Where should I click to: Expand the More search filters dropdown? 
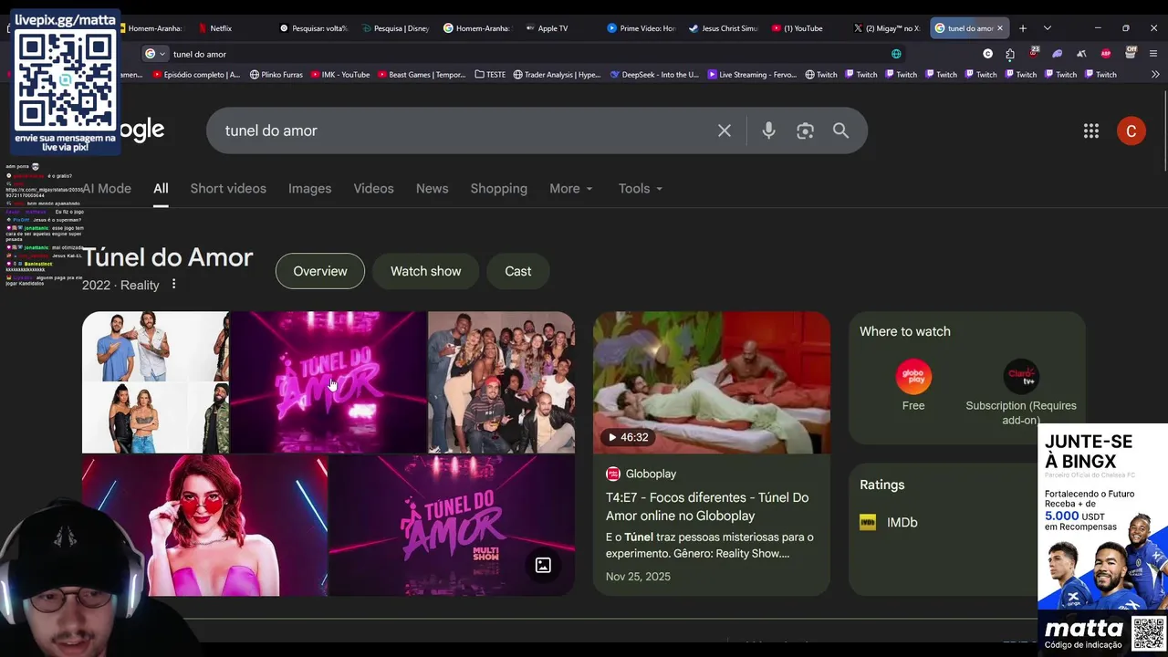tap(571, 188)
